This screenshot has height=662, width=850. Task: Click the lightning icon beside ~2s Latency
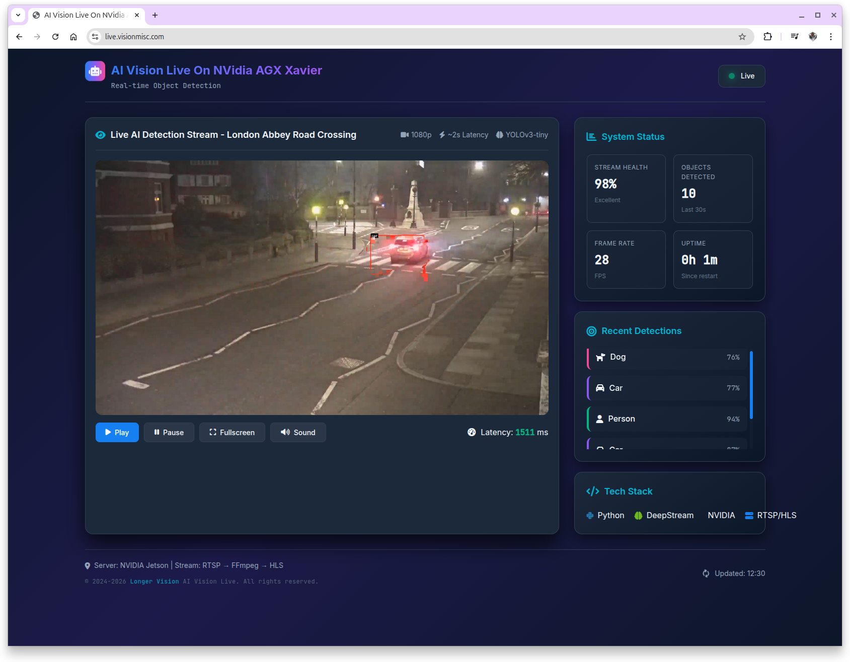(442, 135)
